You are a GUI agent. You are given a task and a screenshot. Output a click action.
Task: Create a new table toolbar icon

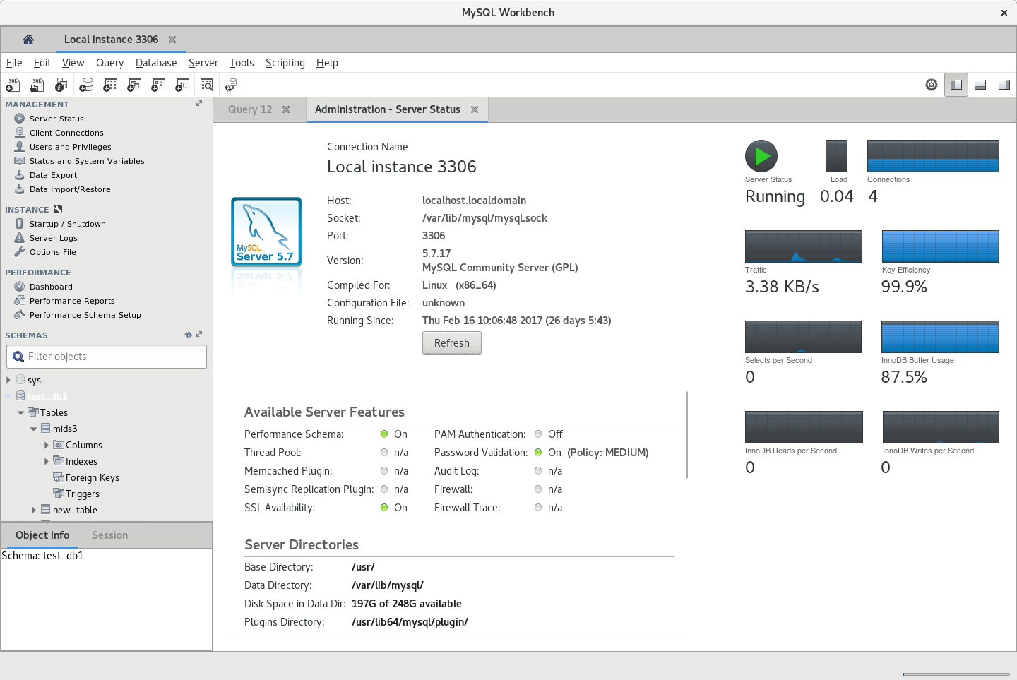(x=110, y=85)
